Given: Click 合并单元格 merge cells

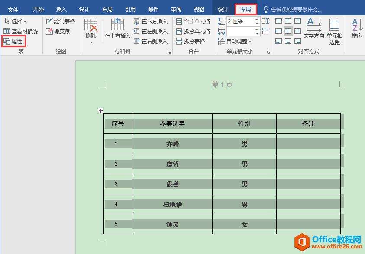Looking at the screenshot, I should [193, 21].
